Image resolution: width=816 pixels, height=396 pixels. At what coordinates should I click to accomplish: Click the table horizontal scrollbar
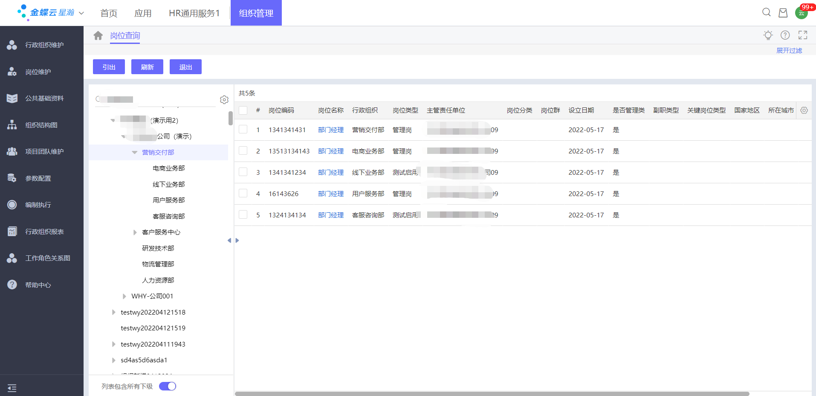pos(492,393)
